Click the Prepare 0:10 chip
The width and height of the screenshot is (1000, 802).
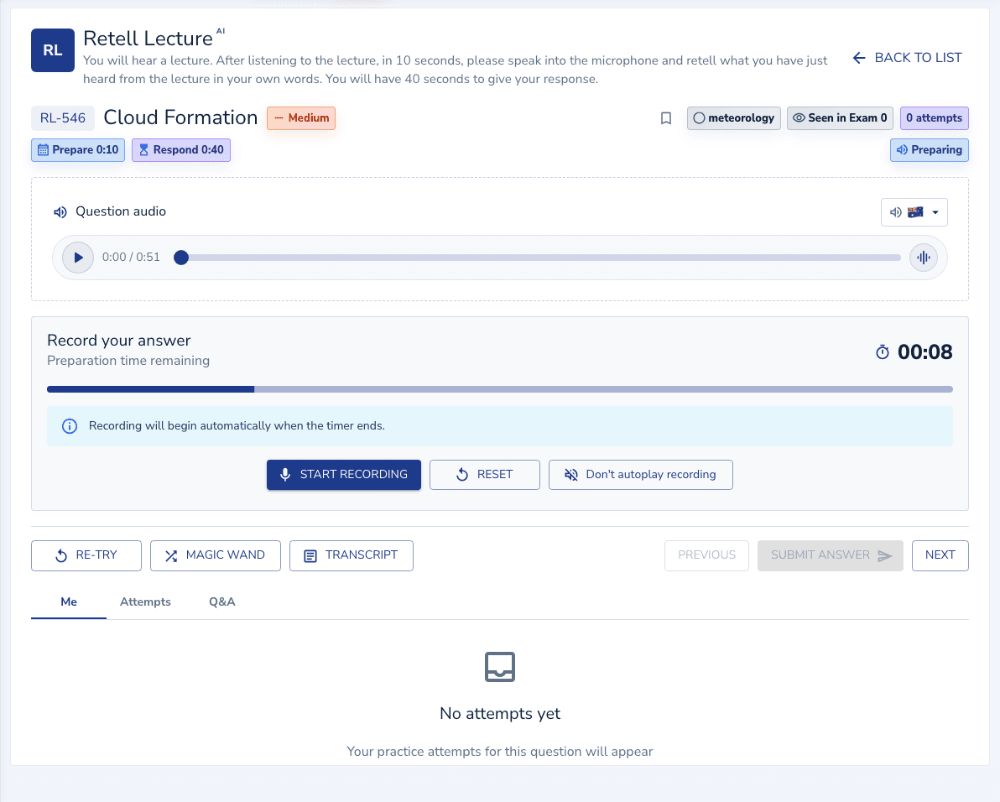pos(78,150)
